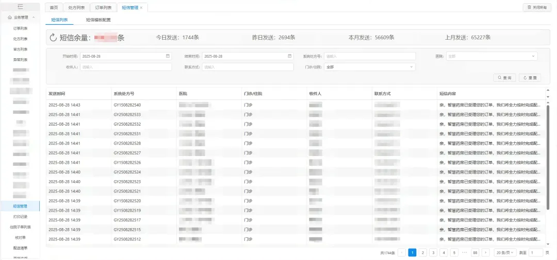Open calendar icon in 开始时间 field
Viewport: 557px width, 260px height.
[168, 56]
